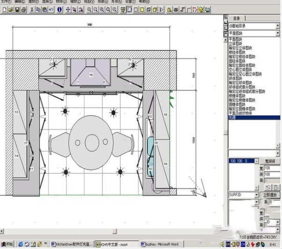Screen dimensions: 282x249
Task: Click the camera icon in the toolbar
Action: coord(176,10)
